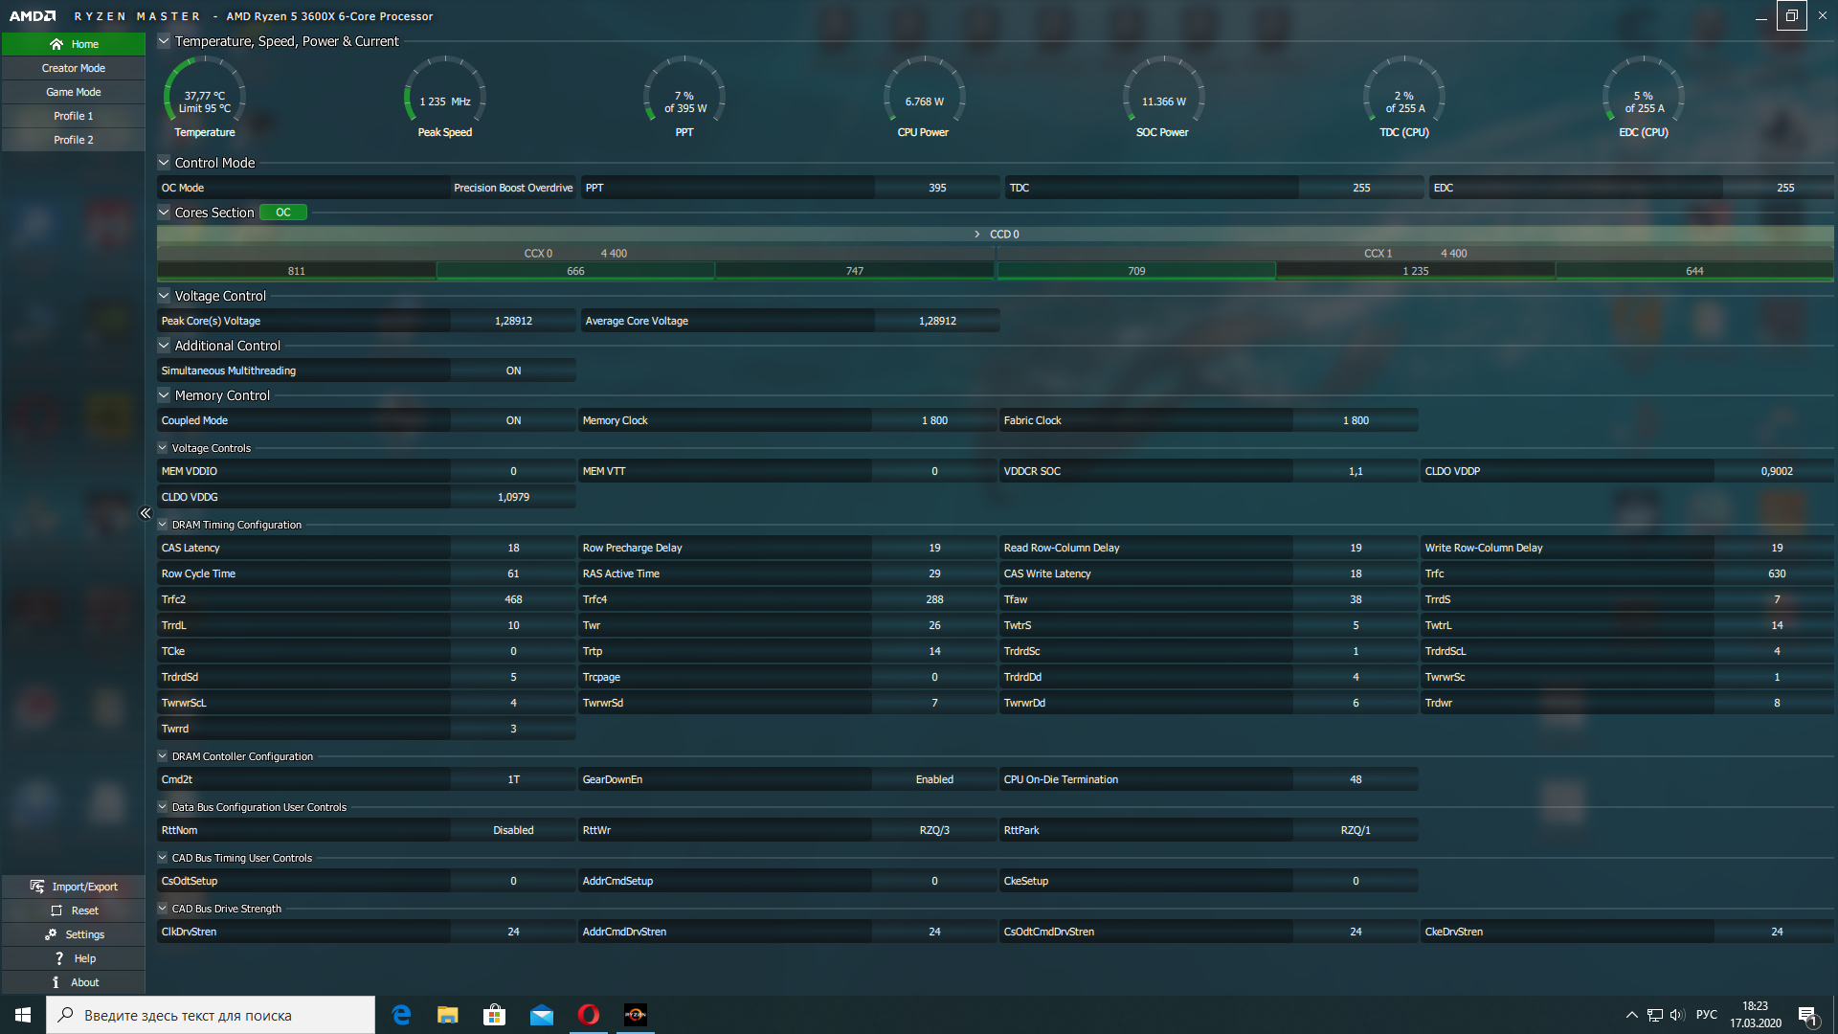Click core bar showing 1 235 MHz
The width and height of the screenshot is (1838, 1034).
[x=1415, y=271]
